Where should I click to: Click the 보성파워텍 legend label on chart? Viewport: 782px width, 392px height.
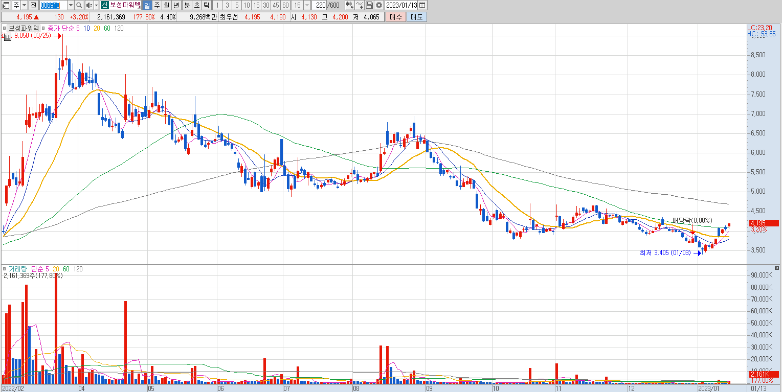pos(24,28)
